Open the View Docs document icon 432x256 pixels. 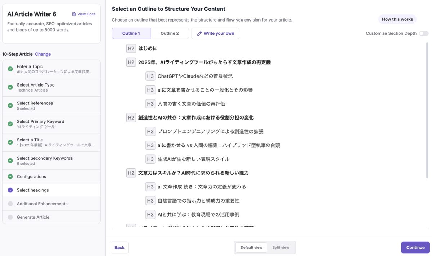[x=74, y=14]
